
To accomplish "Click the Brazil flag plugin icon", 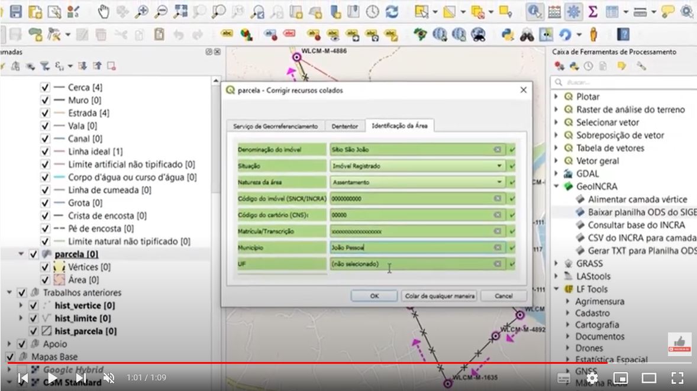I will click(x=420, y=34).
